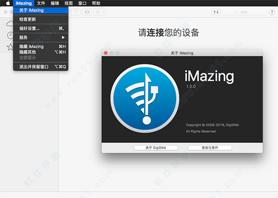
Task: Open the Apple menu
Action: coord(7,3)
